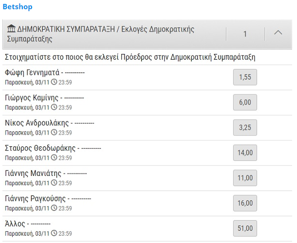Screen dimensions: 297x243
Task: Pick the 6,00 odds button
Action: [245, 103]
